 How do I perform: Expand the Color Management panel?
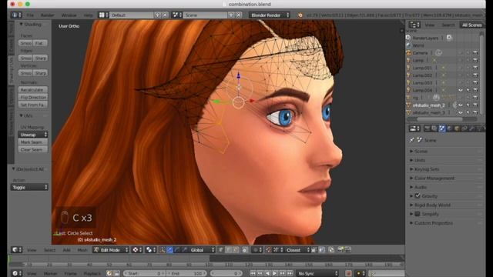434,178
